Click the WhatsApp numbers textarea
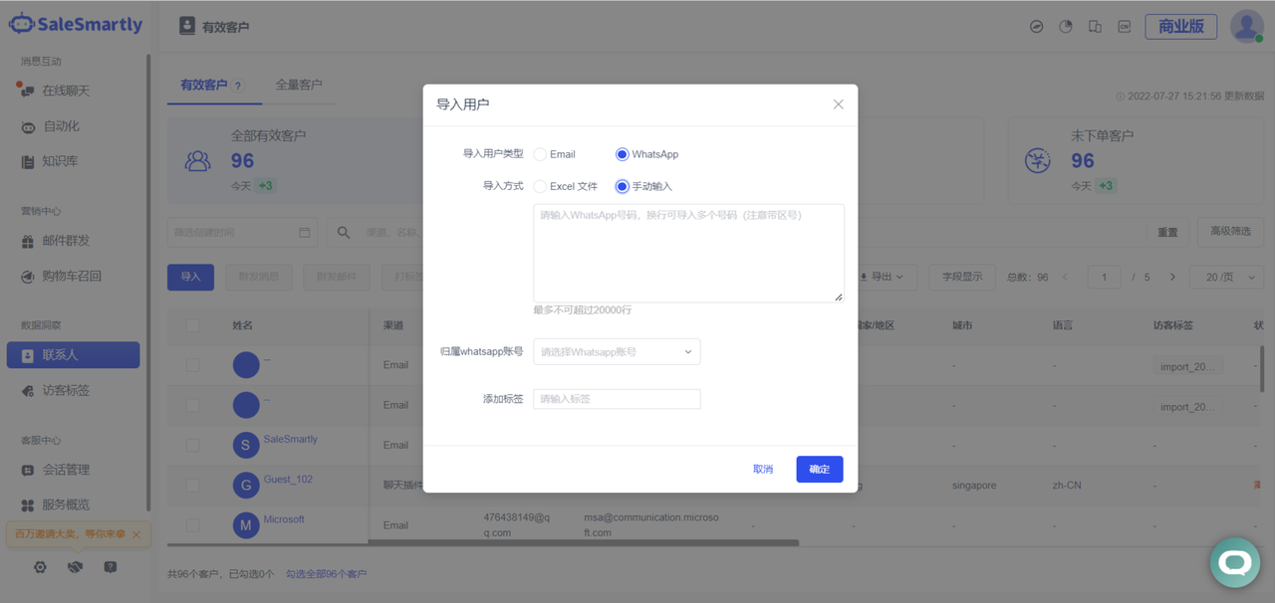The width and height of the screenshot is (1275, 603). [x=688, y=253]
